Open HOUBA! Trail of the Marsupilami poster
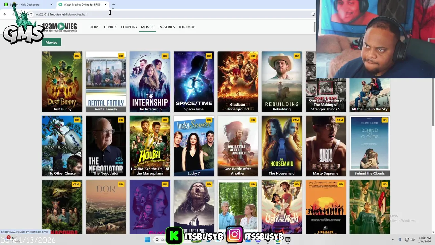Viewport: 435px width, 245px height. pyautogui.click(x=150, y=146)
